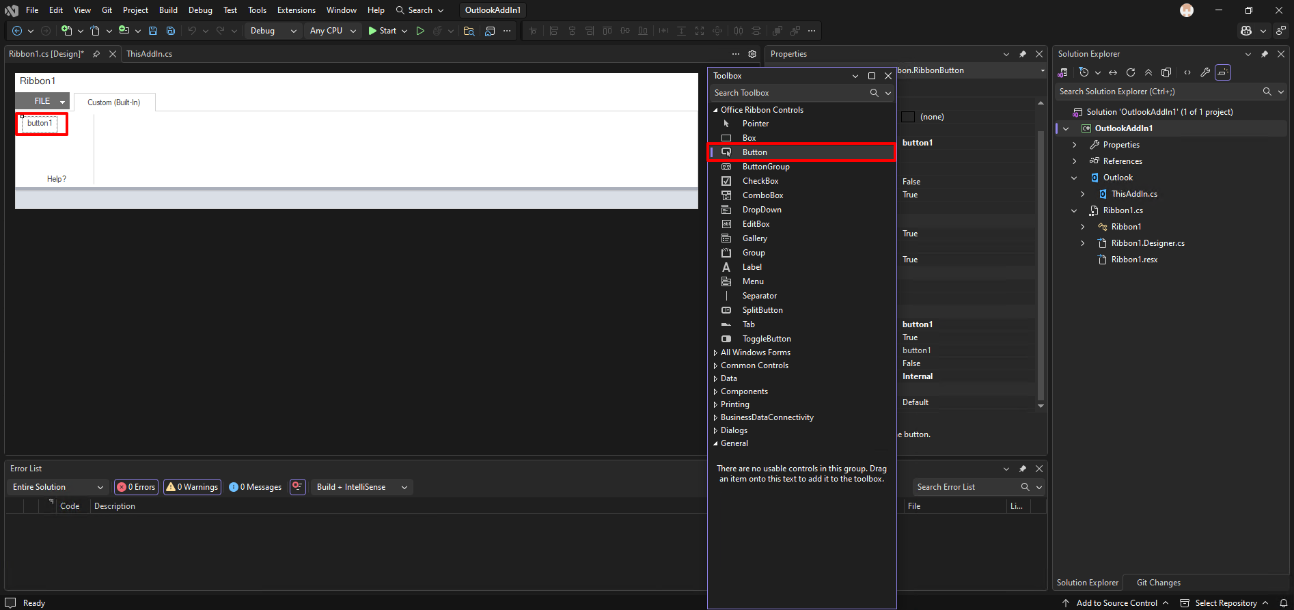
Task: Open the Any CPU platform dropdown
Action: (333, 31)
